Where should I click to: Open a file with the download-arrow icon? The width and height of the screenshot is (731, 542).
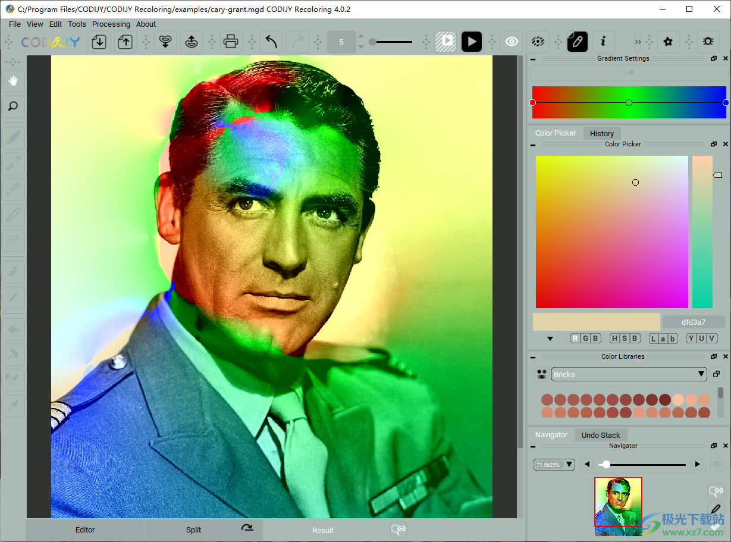pos(99,42)
